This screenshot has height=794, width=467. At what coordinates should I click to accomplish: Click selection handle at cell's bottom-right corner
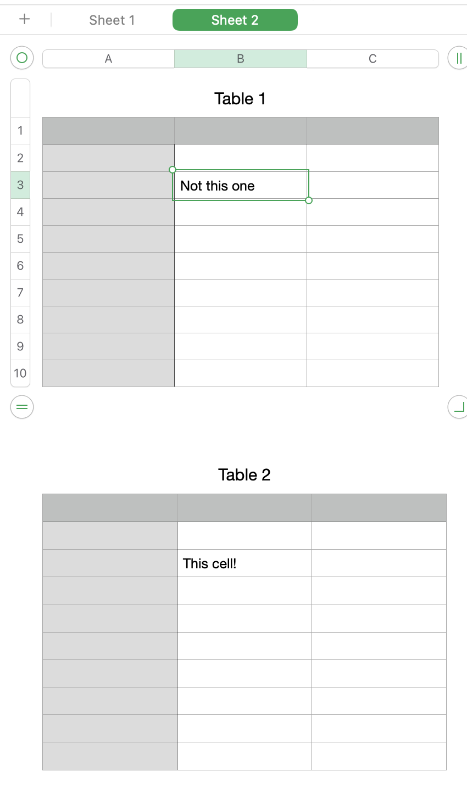pos(309,200)
